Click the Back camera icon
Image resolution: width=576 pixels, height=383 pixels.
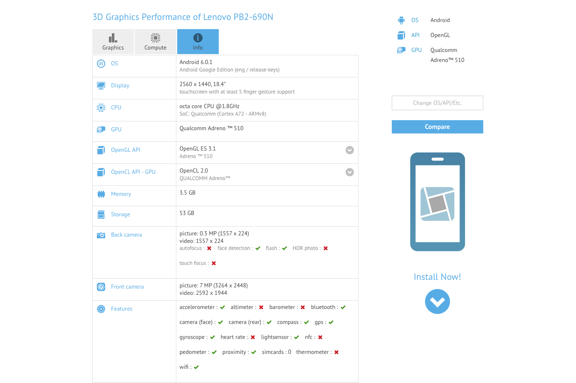click(x=101, y=235)
